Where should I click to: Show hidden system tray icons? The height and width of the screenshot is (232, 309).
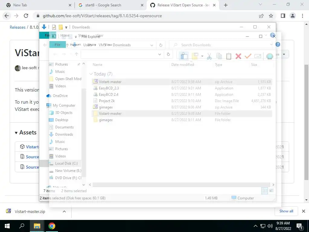click(x=255, y=226)
